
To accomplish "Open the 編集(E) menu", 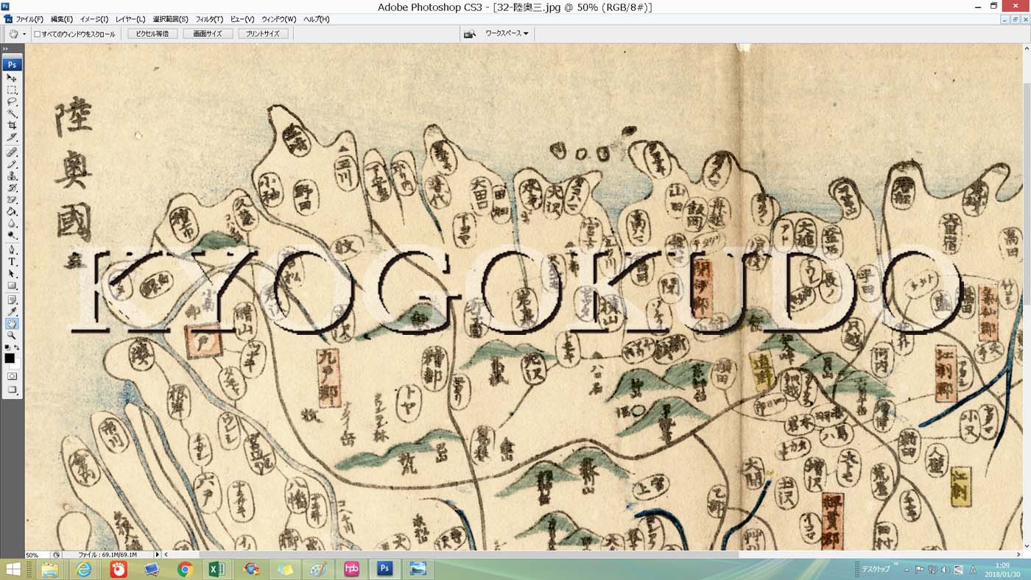I will point(62,19).
